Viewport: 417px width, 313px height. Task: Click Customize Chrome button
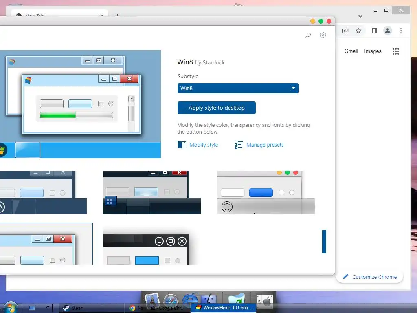(370, 277)
